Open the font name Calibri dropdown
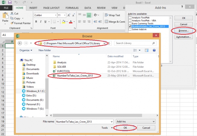Image resolution: width=197 pixels, height=136 pixels. [56, 15]
